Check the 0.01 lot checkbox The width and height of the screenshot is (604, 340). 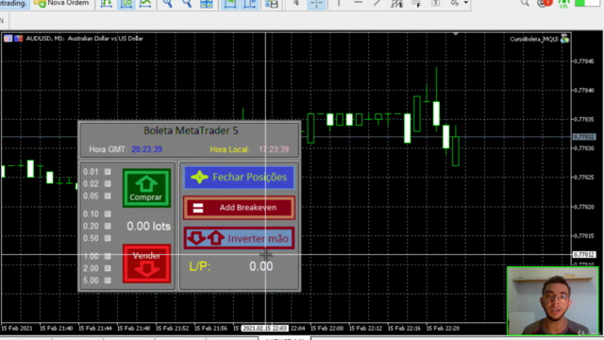[108, 172]
